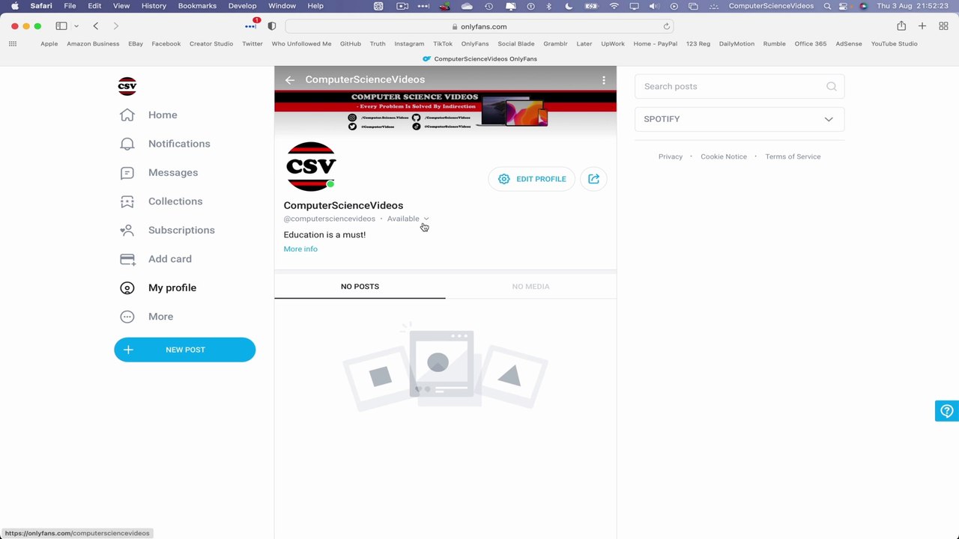This screenshot has height=539, width=959.
Task: Open the three-dot profile options menu
Action: [x=604, y=79]
